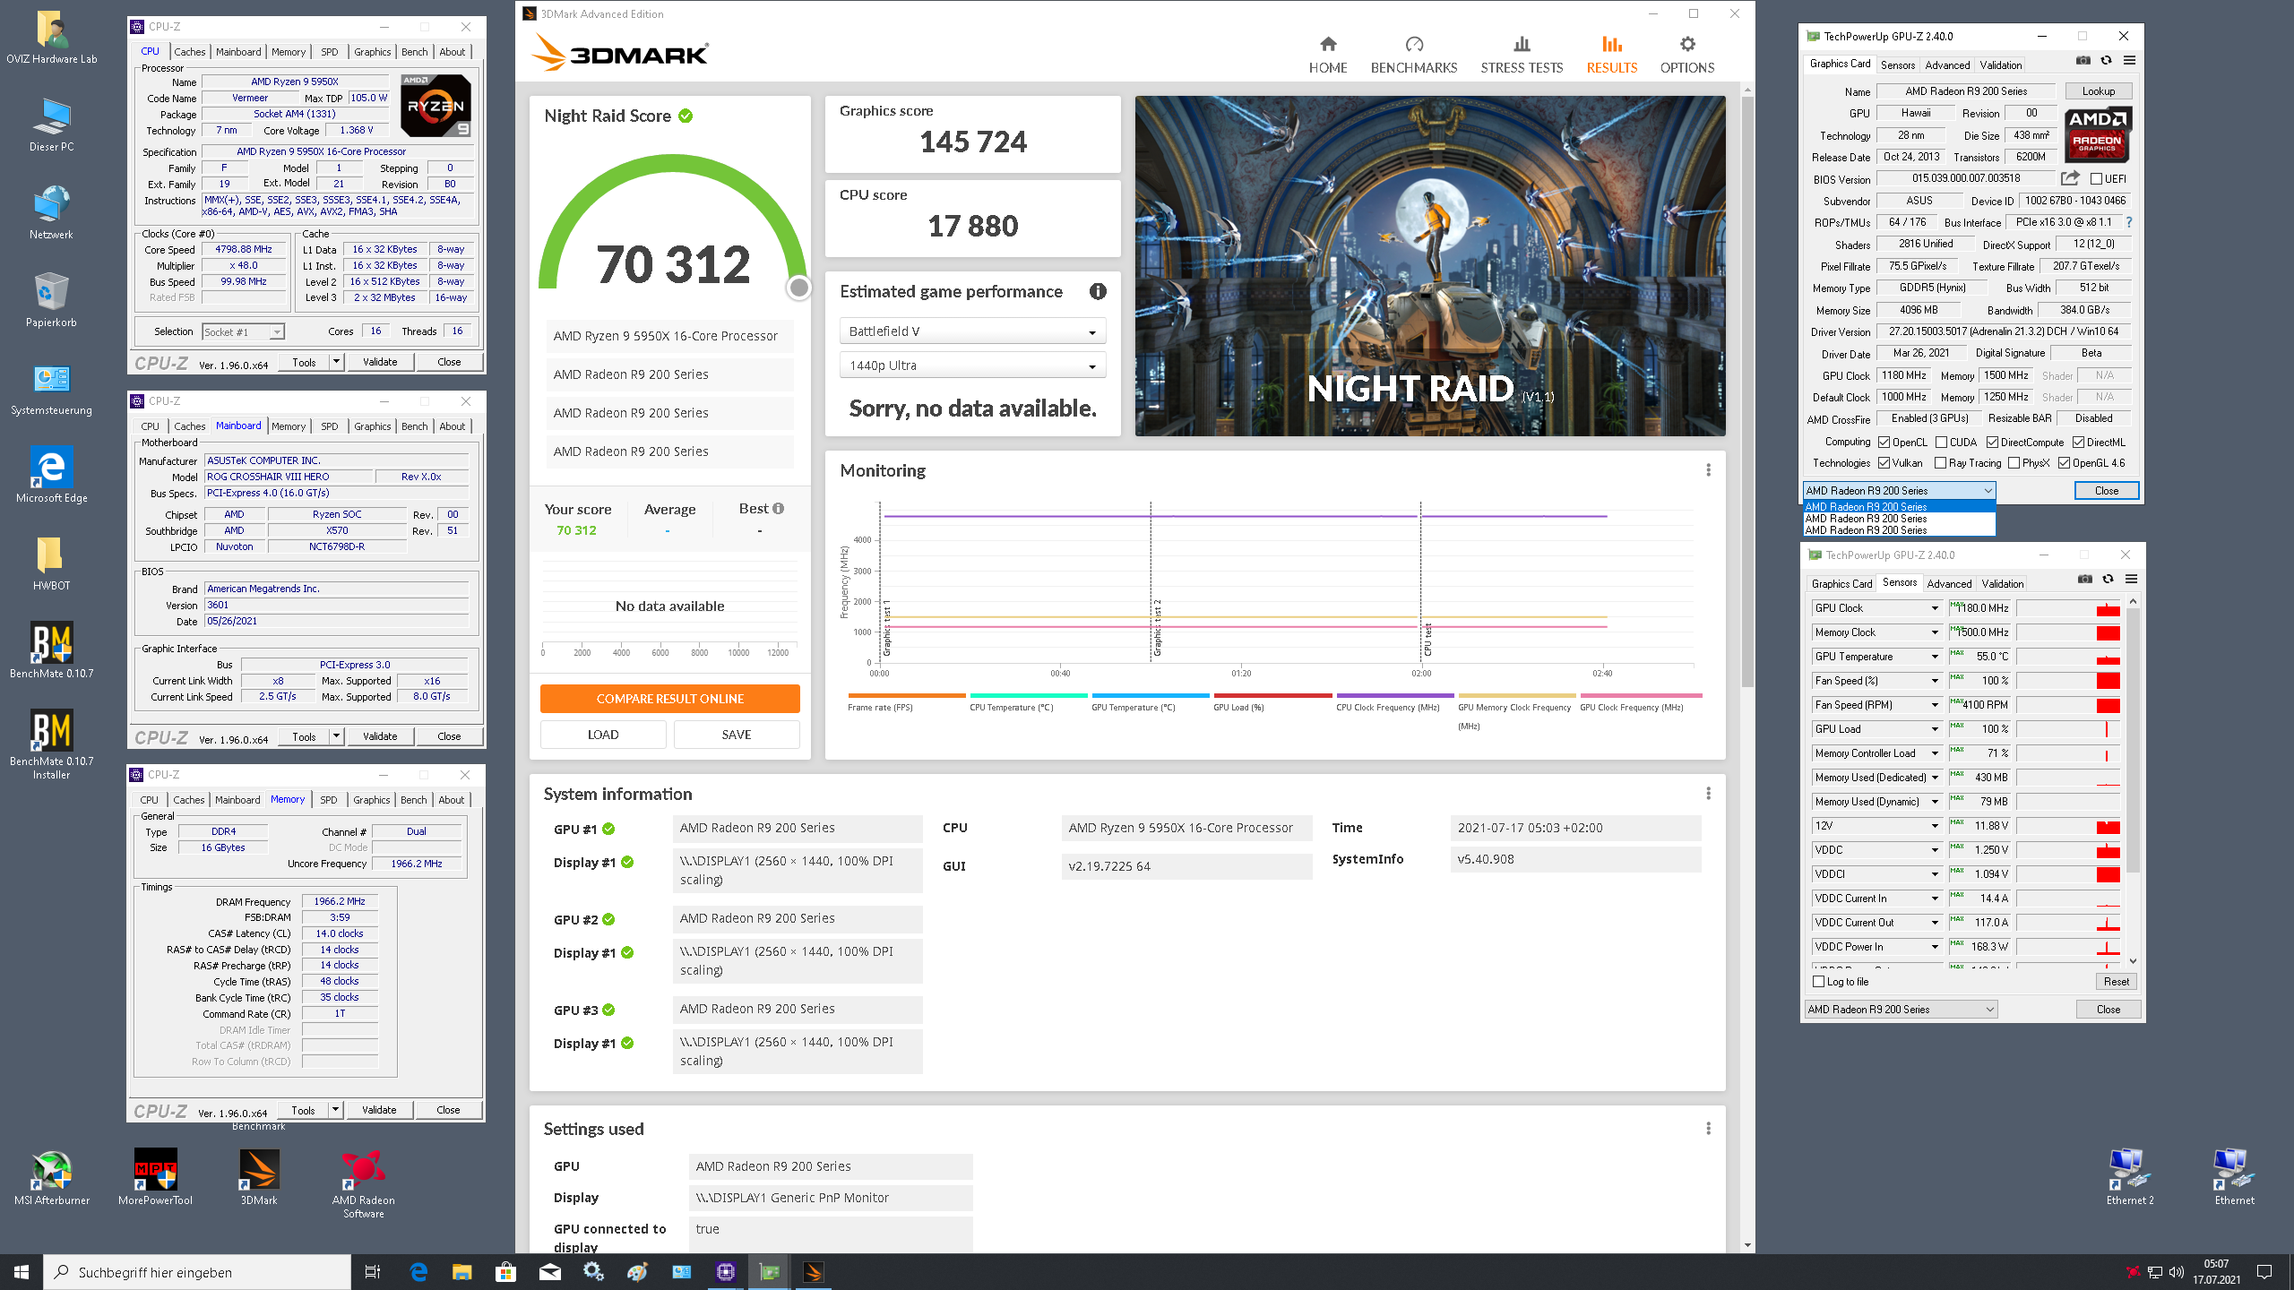Open BenchMate 0.10.7 desktop icon
The height and width of the screenshot is (1290, 2294).
coord(51,650)
